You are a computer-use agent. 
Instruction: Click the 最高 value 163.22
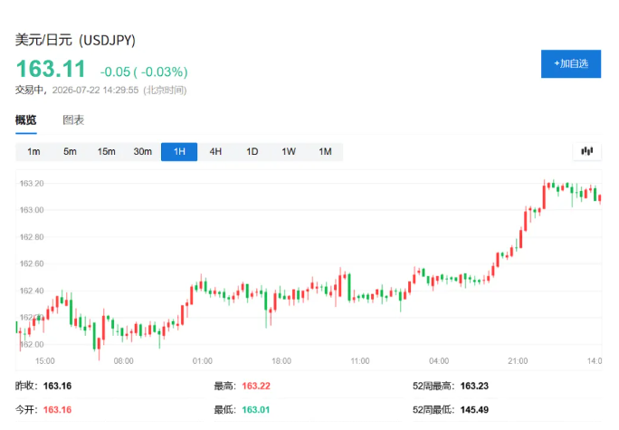256,386
